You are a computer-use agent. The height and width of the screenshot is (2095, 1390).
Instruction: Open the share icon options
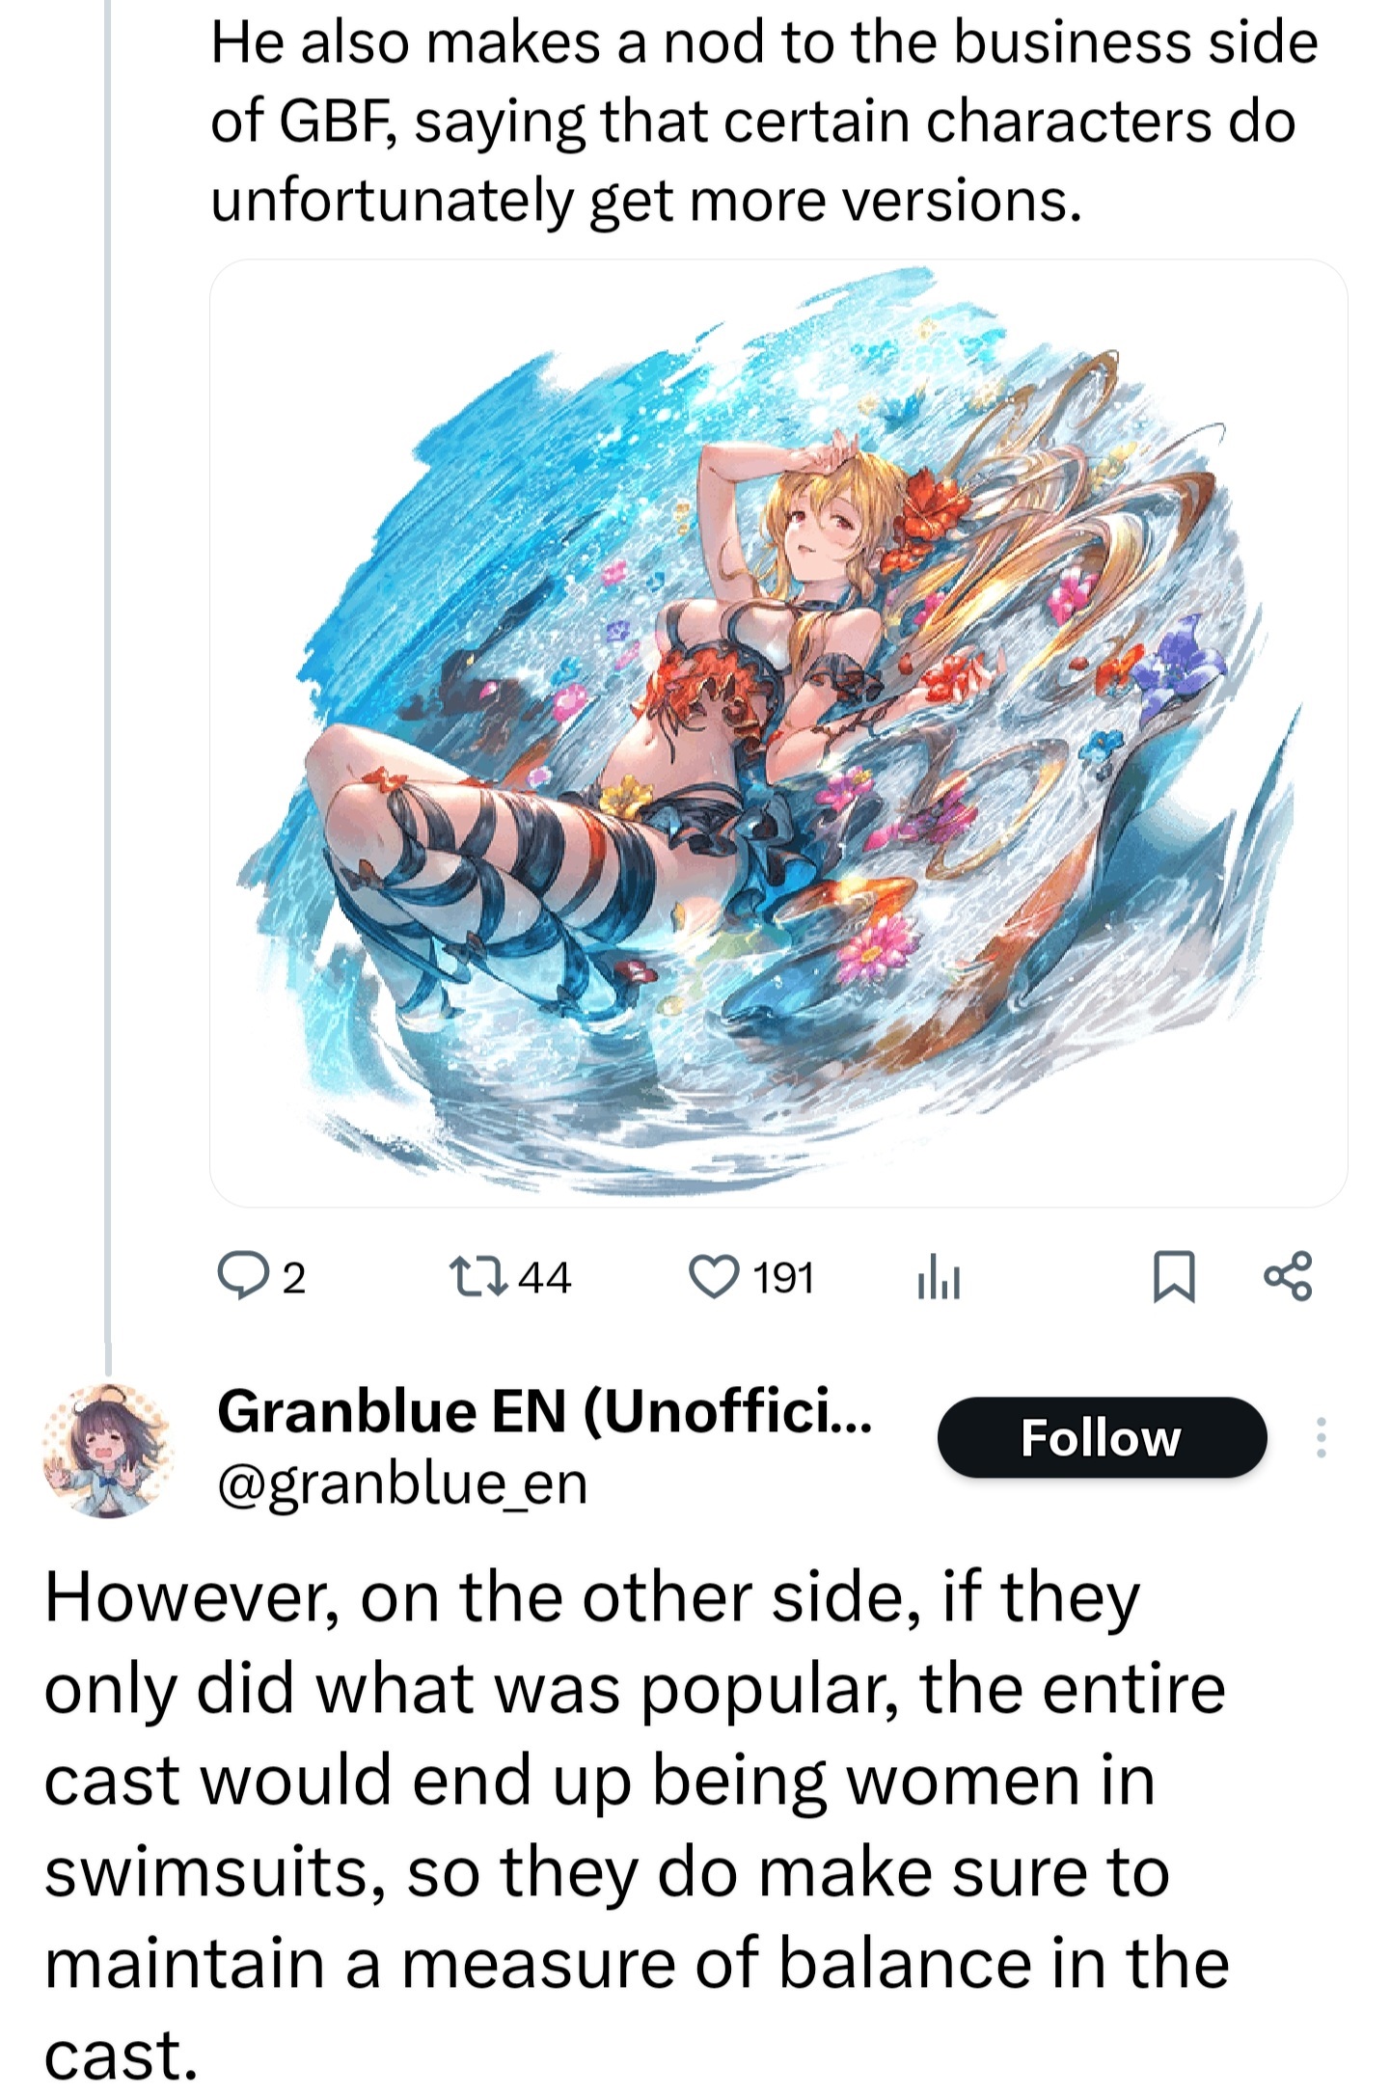(x=1288, y=1276)
